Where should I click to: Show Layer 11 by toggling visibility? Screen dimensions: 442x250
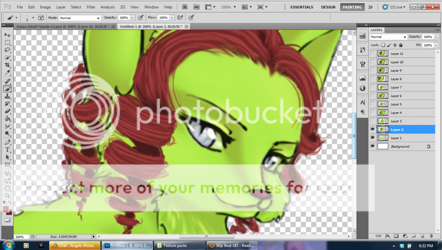(x=373, y=54)
